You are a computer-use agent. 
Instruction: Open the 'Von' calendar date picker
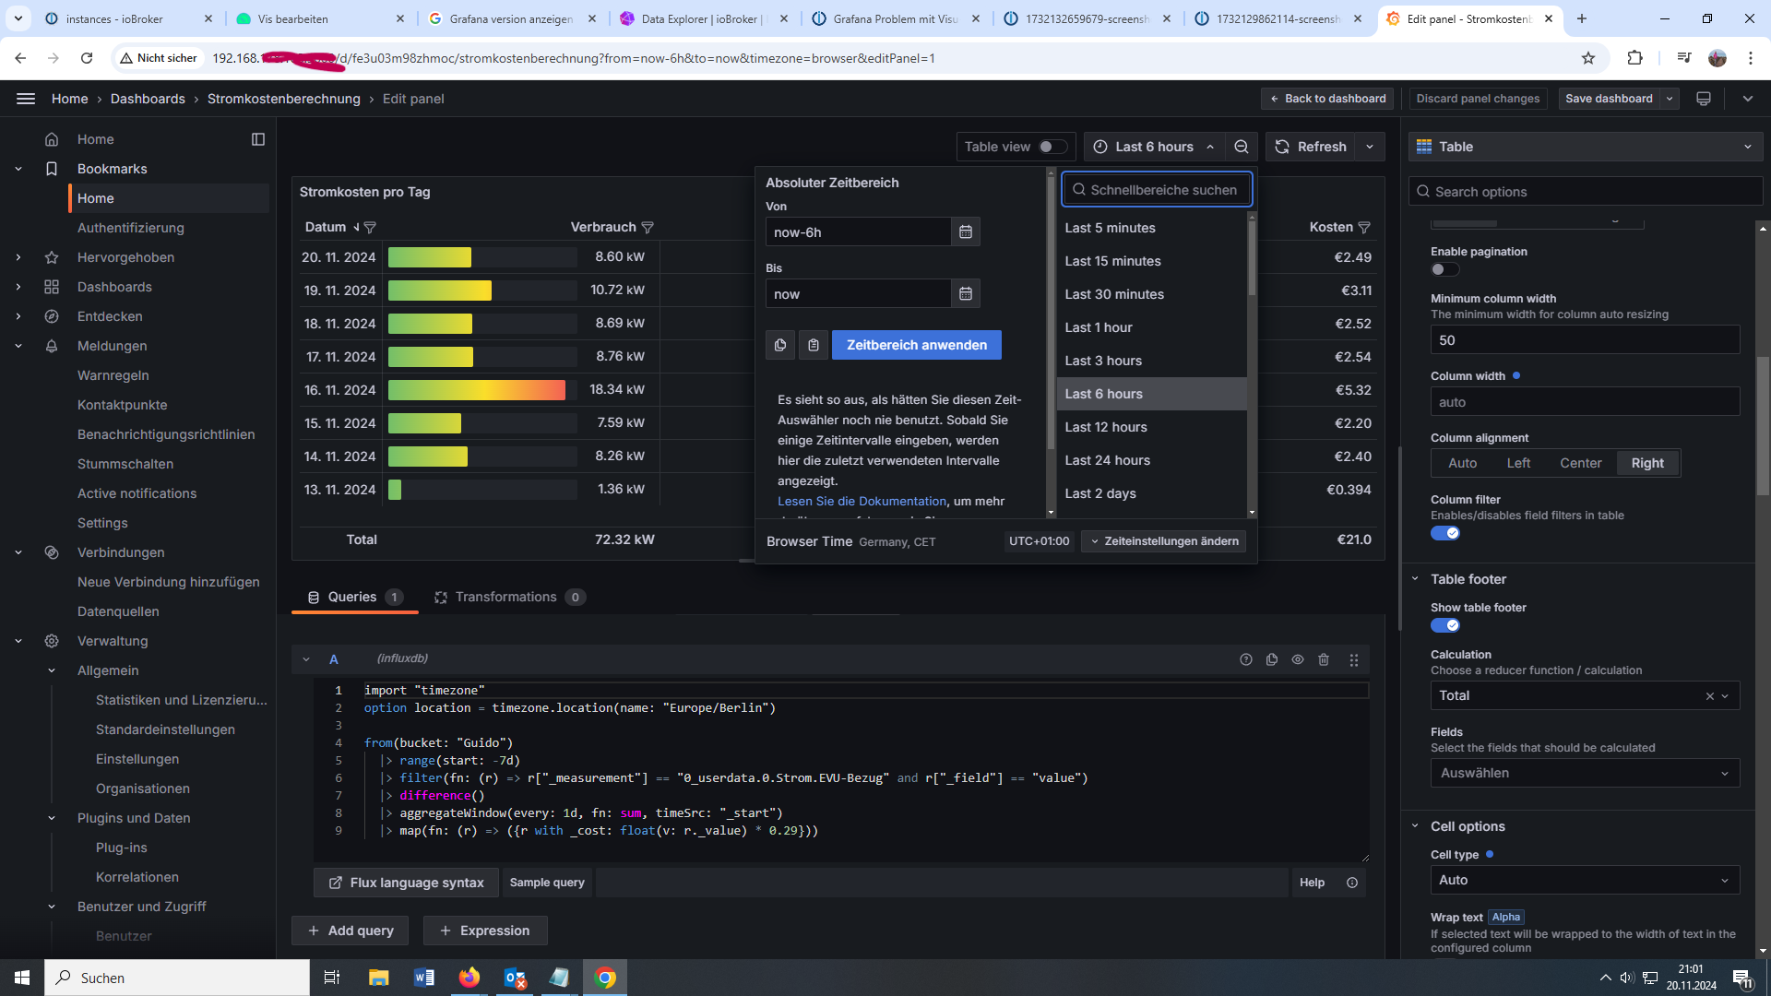(x=966, y=232)
